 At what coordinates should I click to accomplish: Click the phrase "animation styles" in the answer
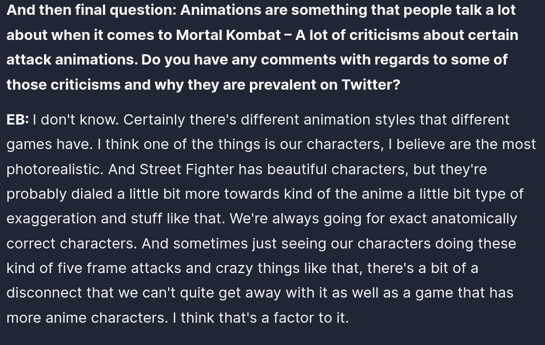[359, 120]
